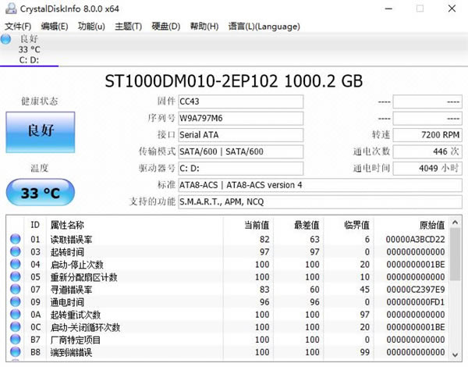The height and width of the screenshot is (367, 468).
Task: Click the power on hours field 4049 小时
Action: pos(427,169)
